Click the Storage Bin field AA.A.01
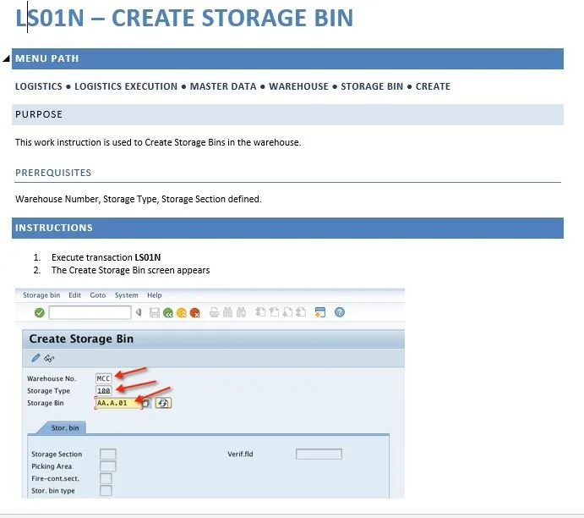Image resolution: width=584 pixels, height=518 pixels. point(118,403)
